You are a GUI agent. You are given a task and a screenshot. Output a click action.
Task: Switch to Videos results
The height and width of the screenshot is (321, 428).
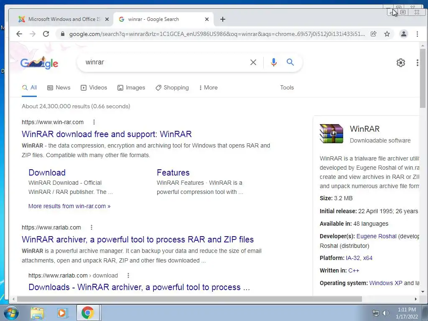coord(94,88)
